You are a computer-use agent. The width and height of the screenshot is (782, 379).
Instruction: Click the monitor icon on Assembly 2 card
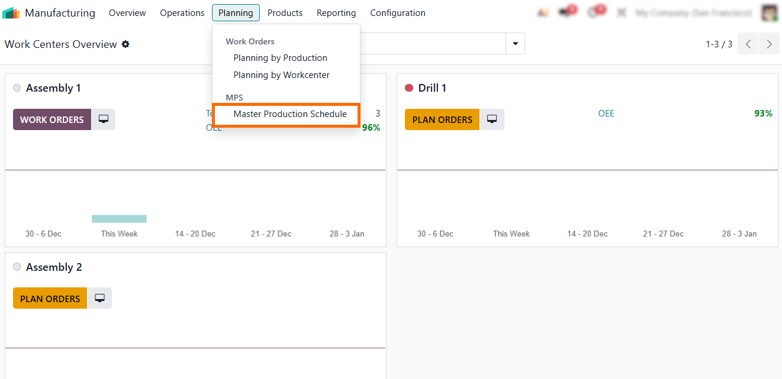[99, 298]
